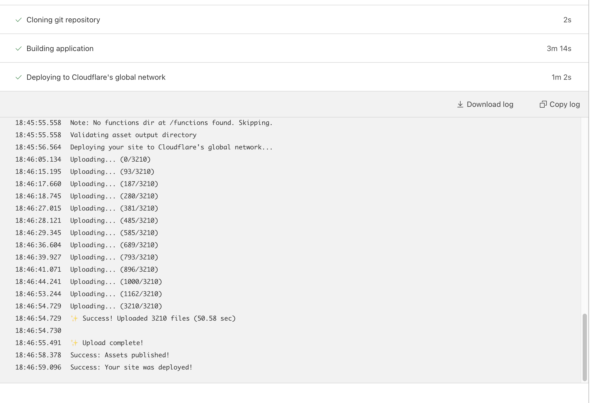597x403 pixels.
Task: Click the Cloning git repository checkmark icon
Action: click(19, 20)
